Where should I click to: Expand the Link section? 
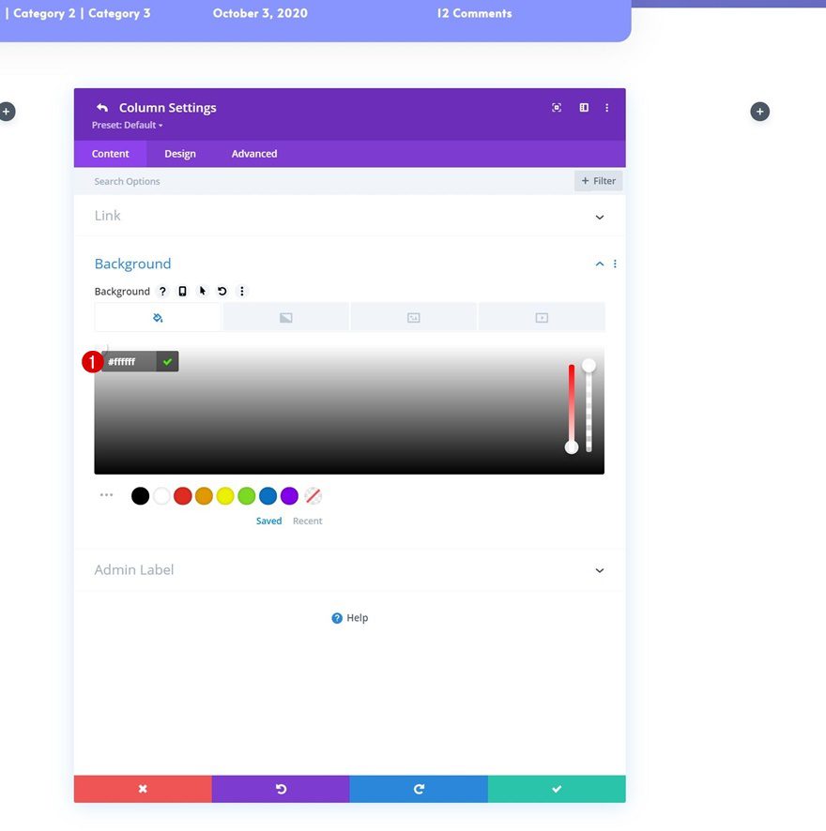599,216
